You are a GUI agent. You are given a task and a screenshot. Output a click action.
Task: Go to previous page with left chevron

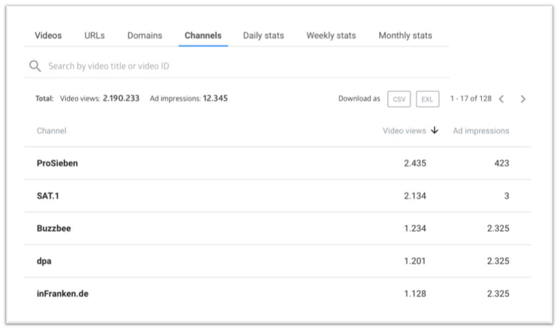501,99
